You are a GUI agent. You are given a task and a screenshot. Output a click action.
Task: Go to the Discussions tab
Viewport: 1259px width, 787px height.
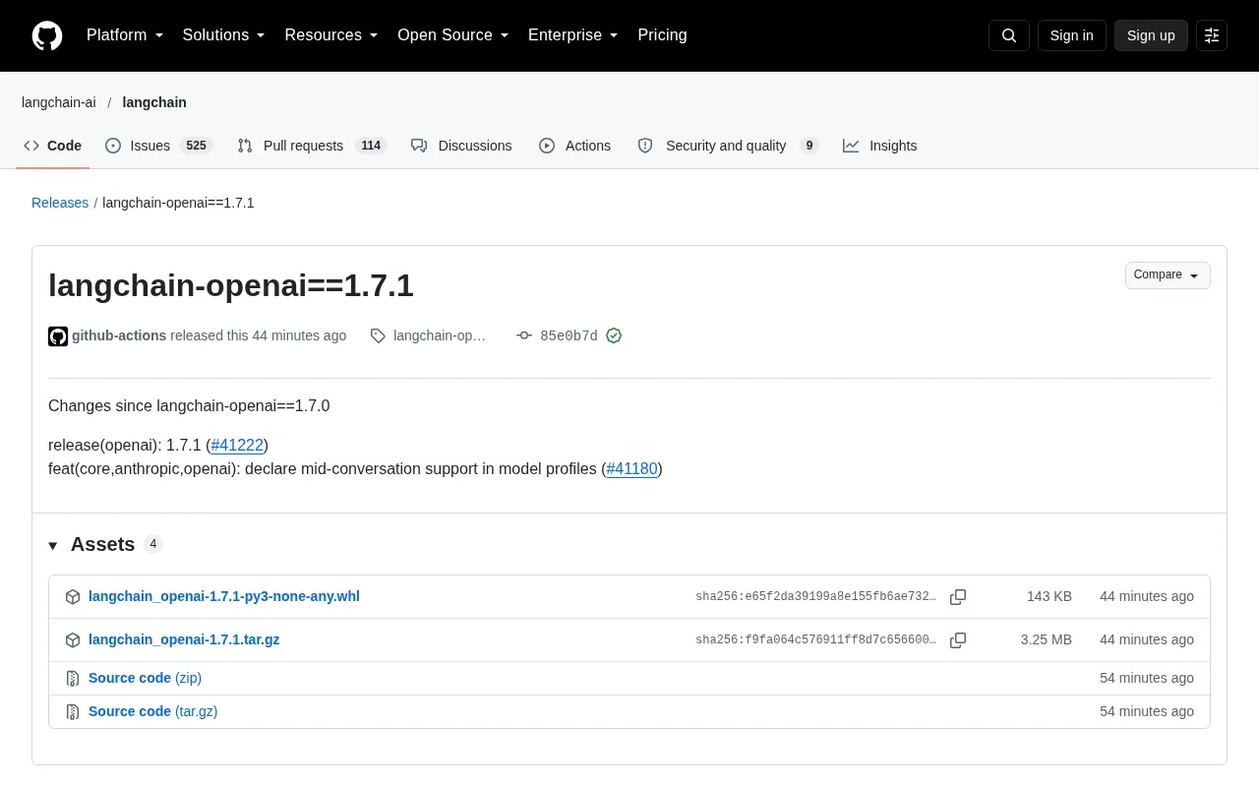[461, 146]
